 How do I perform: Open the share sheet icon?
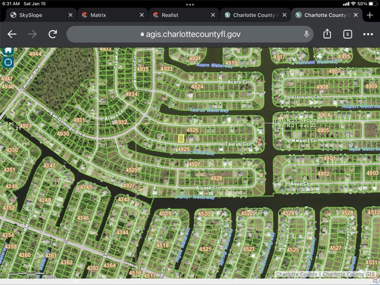pyautogui.click(x=327, y=34)
